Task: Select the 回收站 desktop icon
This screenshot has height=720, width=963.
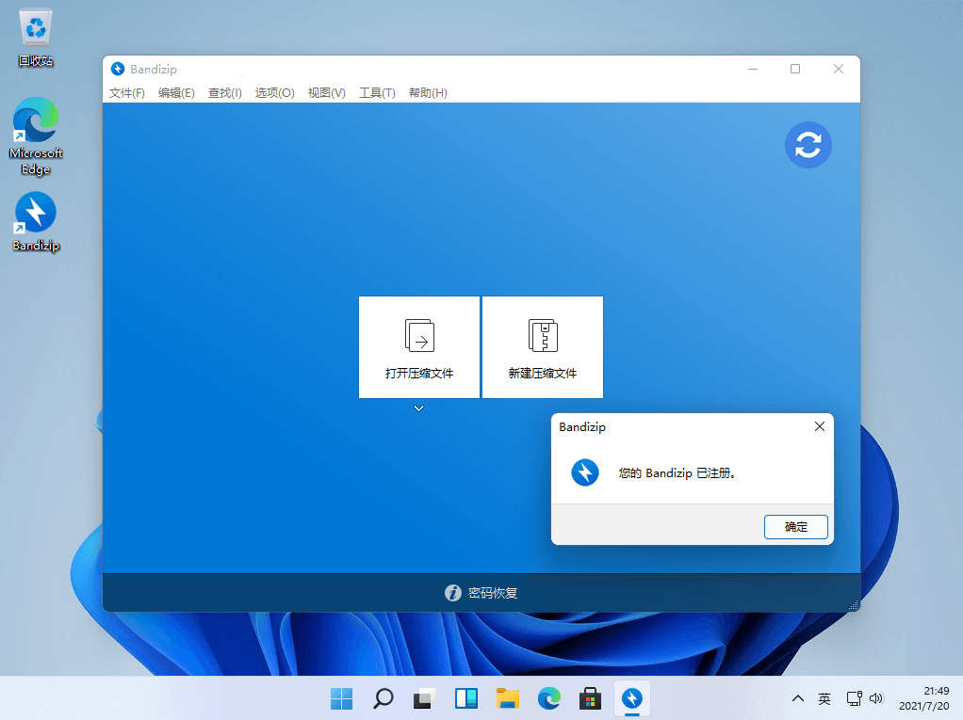Action: tap(36, 38)
